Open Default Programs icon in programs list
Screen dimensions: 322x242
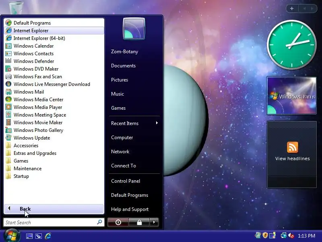(8, 23)
